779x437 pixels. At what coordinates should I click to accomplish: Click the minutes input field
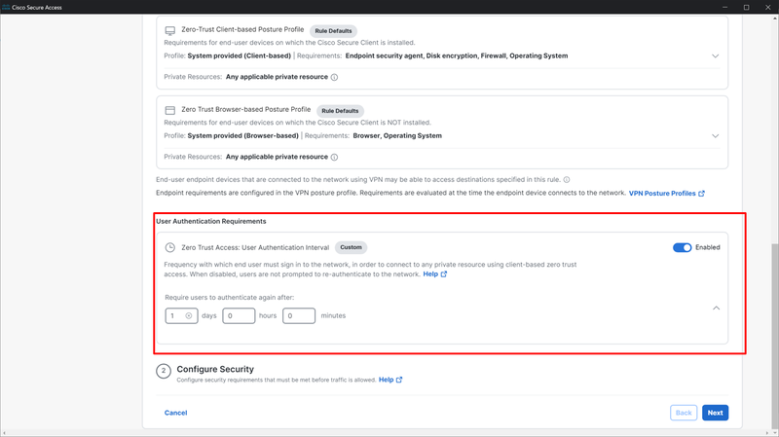299,316
